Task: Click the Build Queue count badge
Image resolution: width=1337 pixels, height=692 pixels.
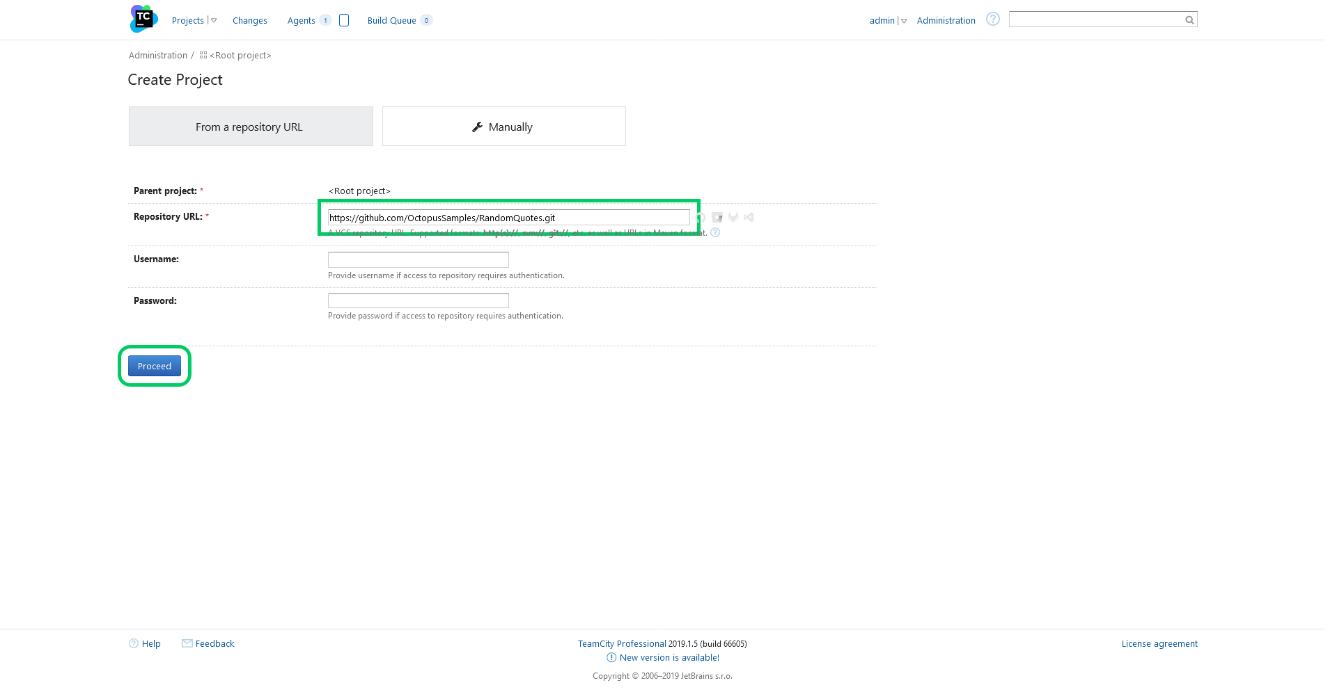Action: (x=426, y=20)
